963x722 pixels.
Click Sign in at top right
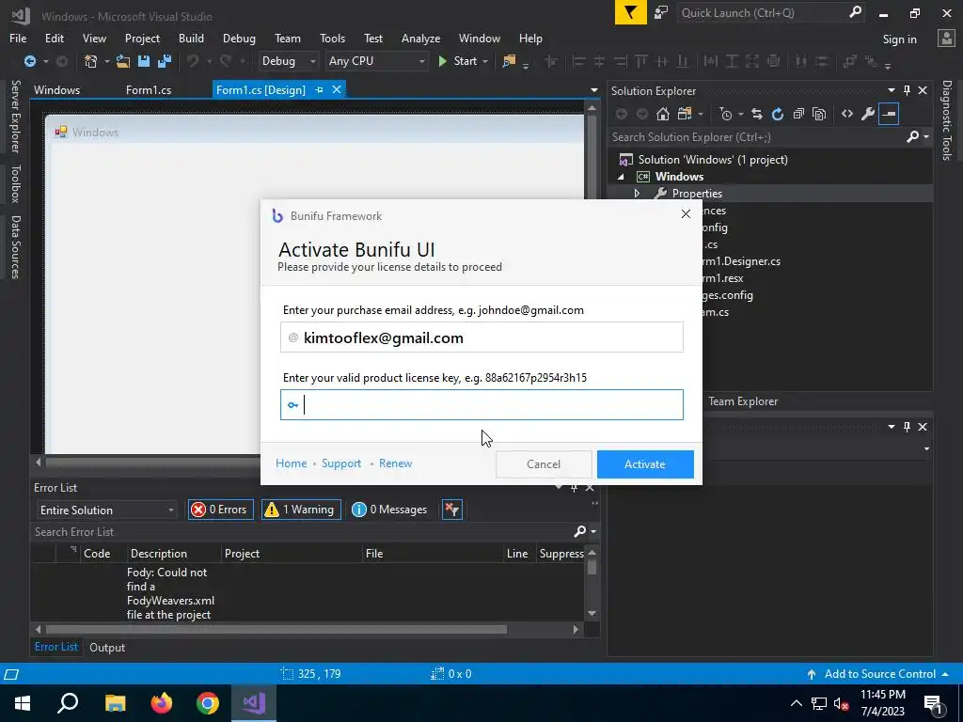(x=899, y=39)
